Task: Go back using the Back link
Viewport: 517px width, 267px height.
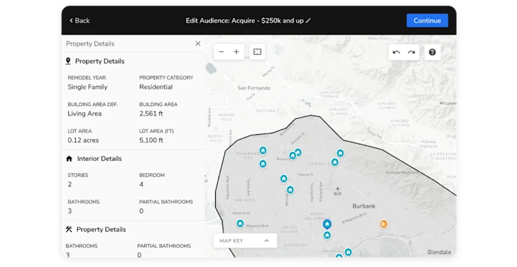Action: pyautogui.click(x=79, y=21)
